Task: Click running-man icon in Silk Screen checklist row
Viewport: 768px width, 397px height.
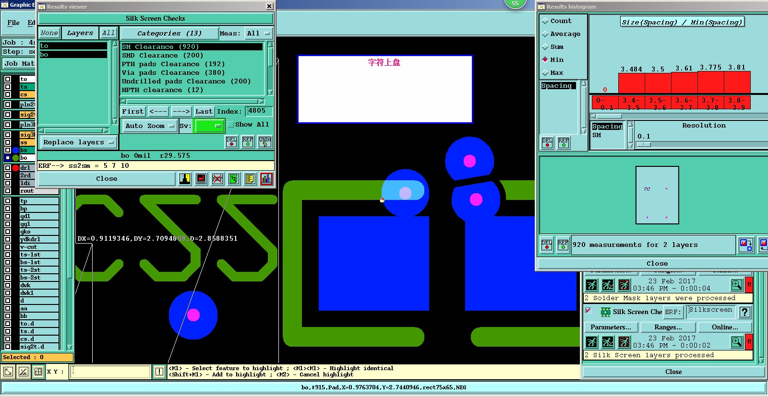Action: 592,342
